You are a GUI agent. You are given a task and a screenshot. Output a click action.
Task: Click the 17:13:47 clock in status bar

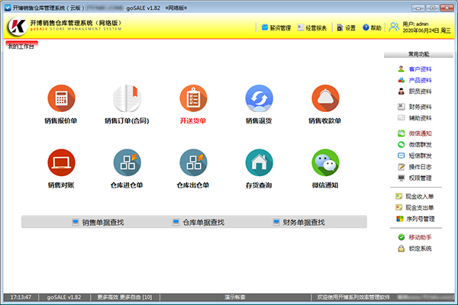pyautogui.click(x=21, y=297)
